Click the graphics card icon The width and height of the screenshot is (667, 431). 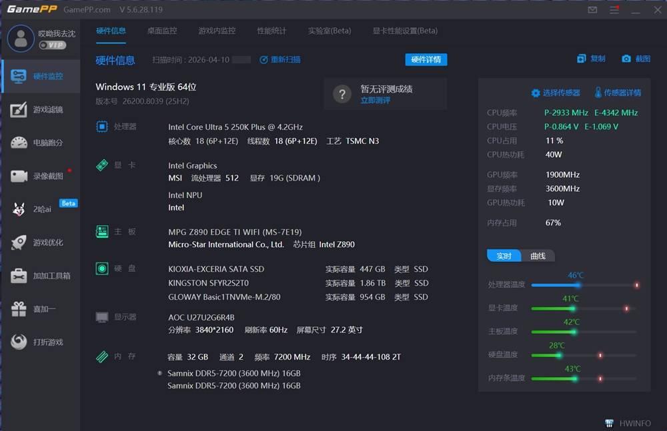click(x=102, y=165)
